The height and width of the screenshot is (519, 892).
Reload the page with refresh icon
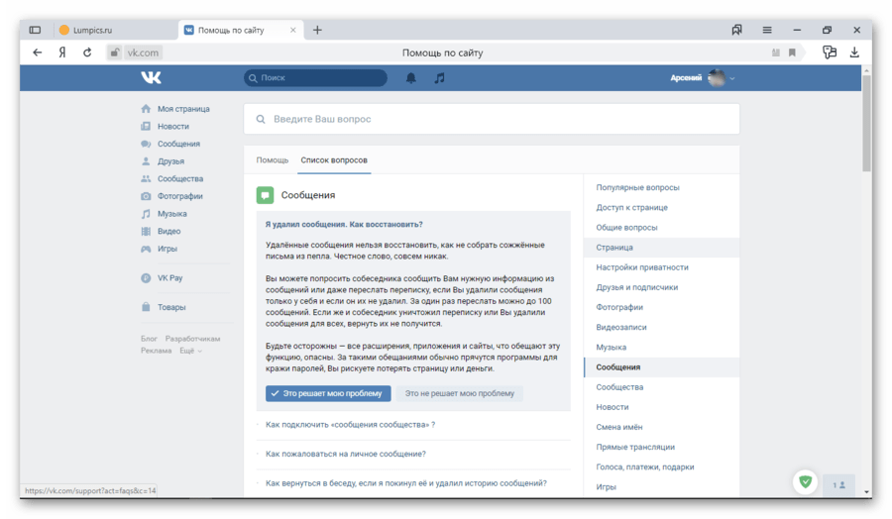pyautogui.click(x=87, y=52)
